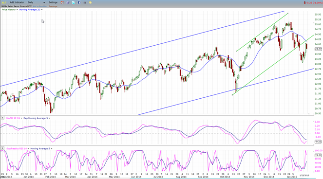Click the red price change indicator
The height and width of the screenshot is (179, 323).
[313, 2]
